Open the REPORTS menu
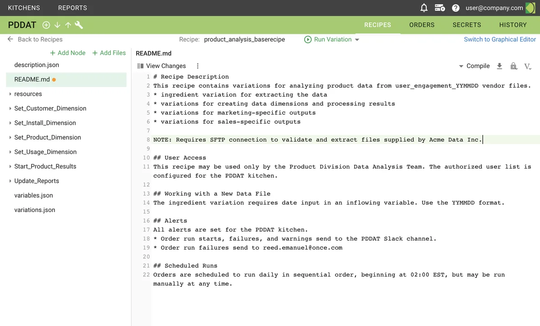 click(x=72, y=8)
